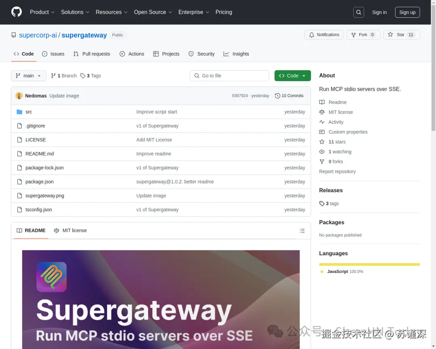Viewport: 436px width, 349px height.
Task: Switch to the Actions tab
Action: coord(132,54)
